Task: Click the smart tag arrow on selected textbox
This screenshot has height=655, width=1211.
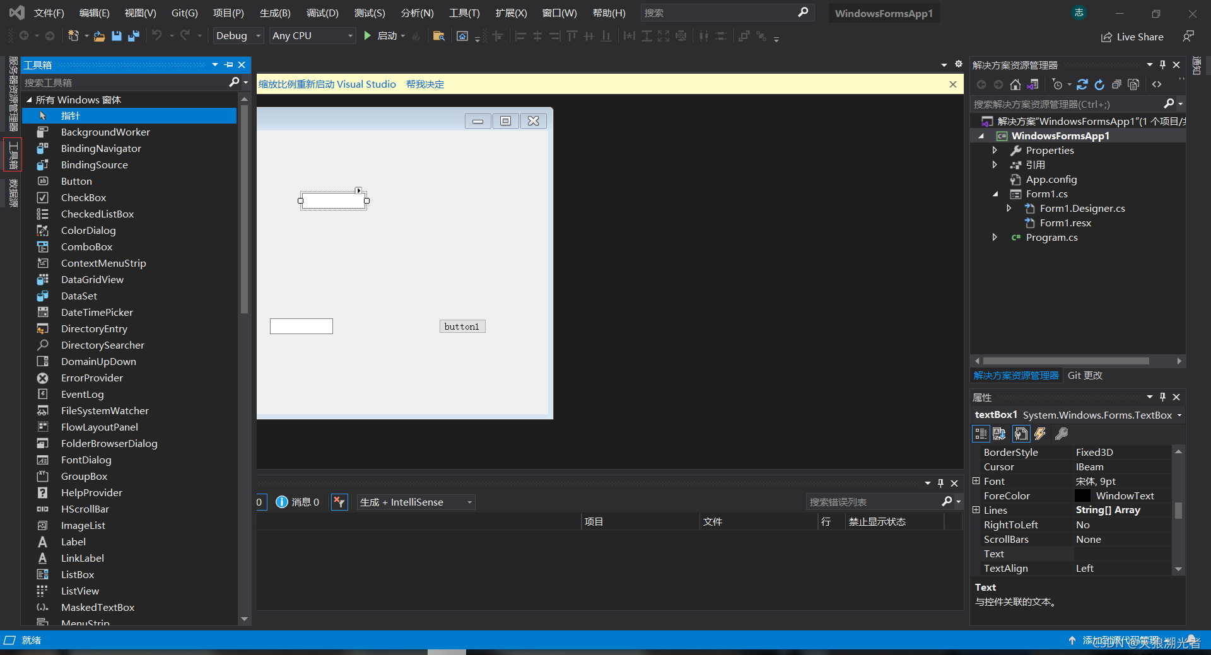Action: click(358, 190)
